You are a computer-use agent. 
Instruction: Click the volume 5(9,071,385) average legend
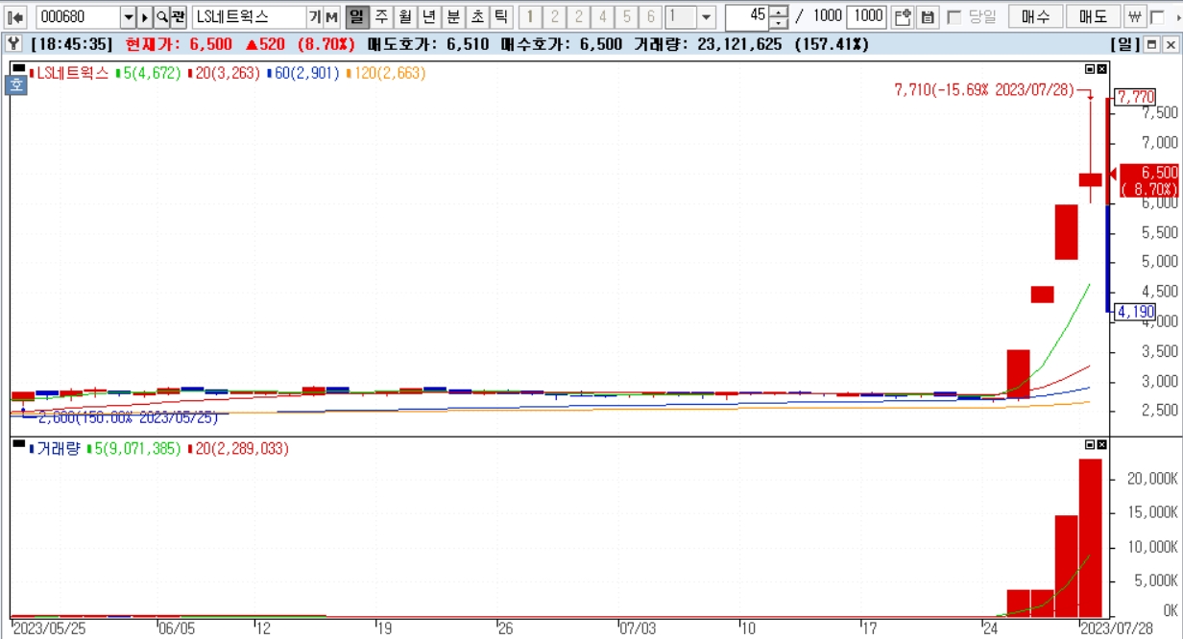(136, 448)
